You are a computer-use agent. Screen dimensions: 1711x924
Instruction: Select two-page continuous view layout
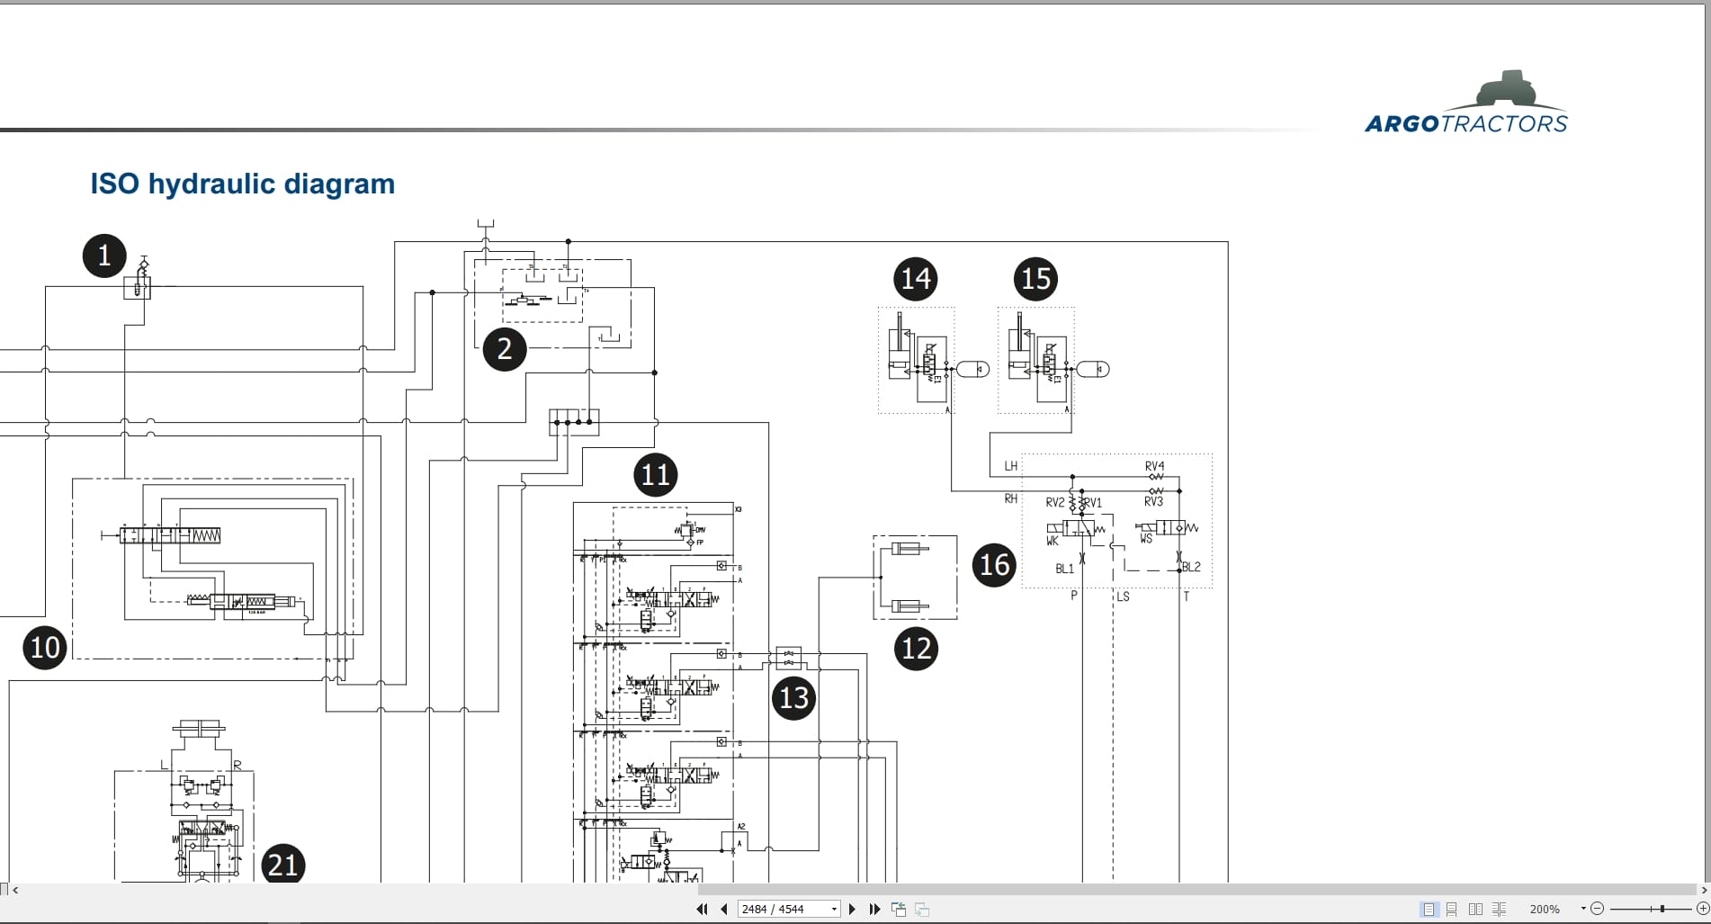coord(1499,909)
